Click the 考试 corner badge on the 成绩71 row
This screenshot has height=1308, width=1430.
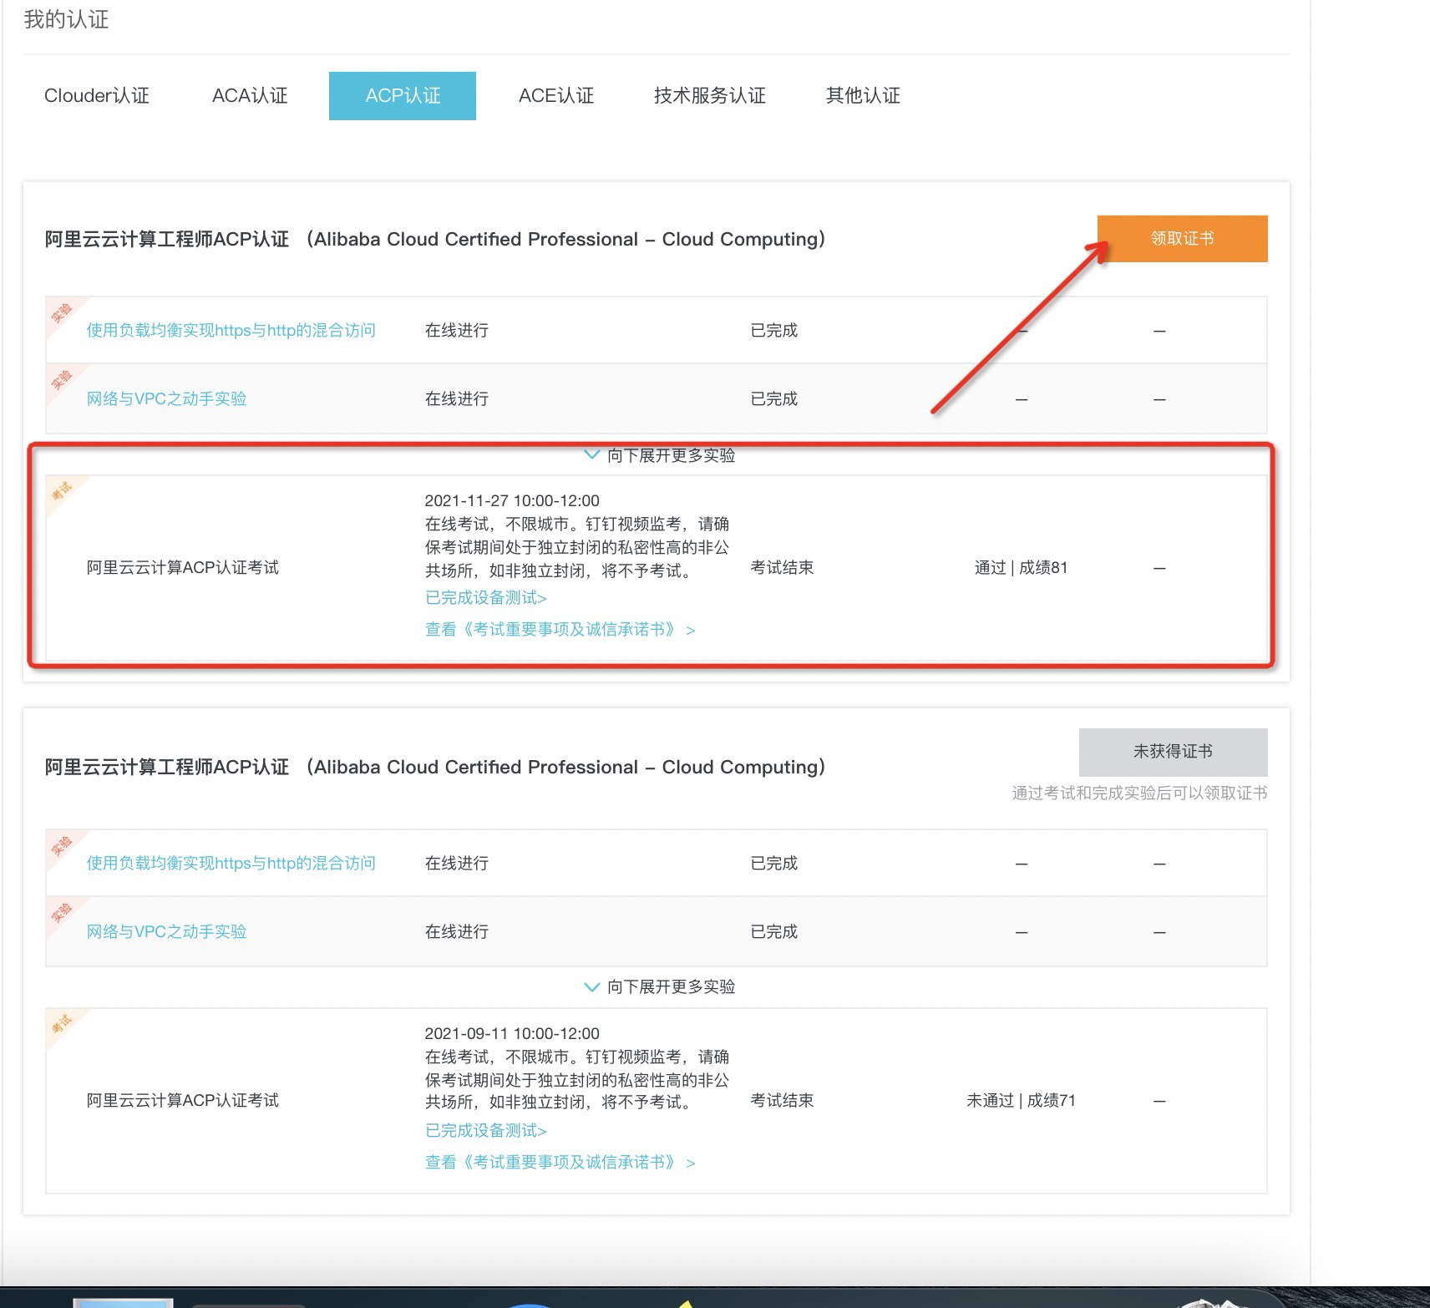click(x=63, y=1024)
